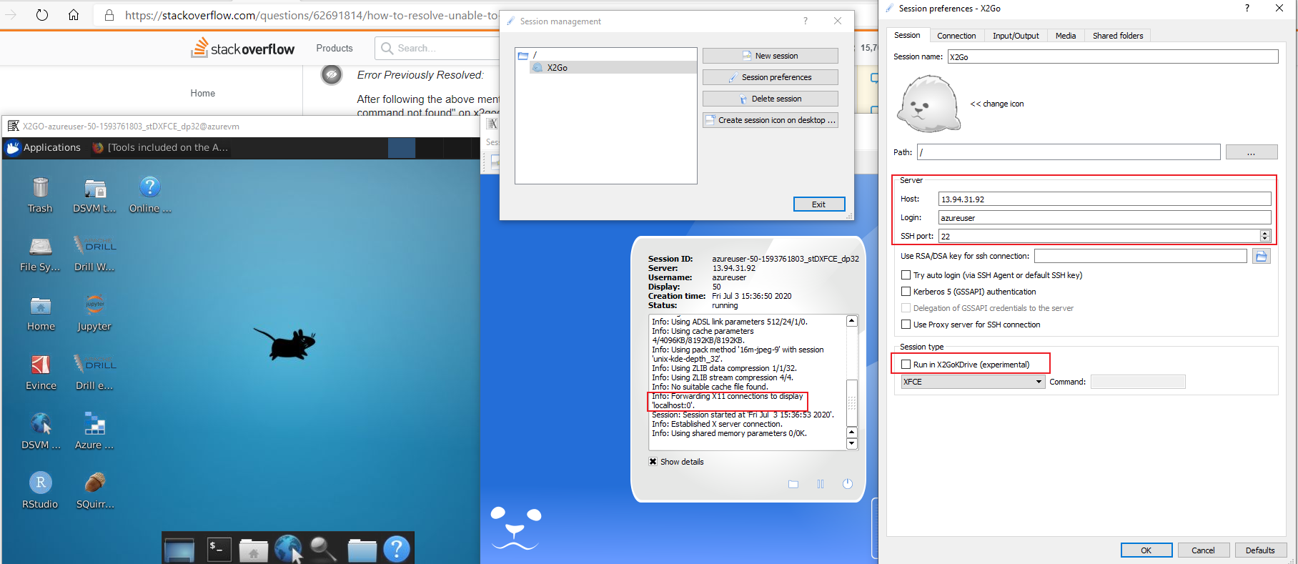Launch the web browser dock icon
This screenshot has height=564, width=1298.
(x=288, y=548)
